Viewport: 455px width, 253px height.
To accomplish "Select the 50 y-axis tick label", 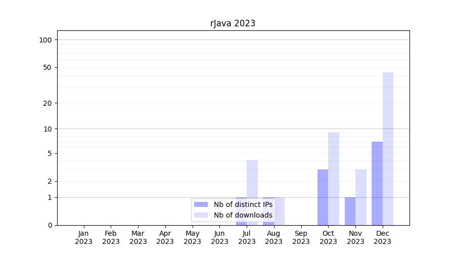I will [48, 67].
